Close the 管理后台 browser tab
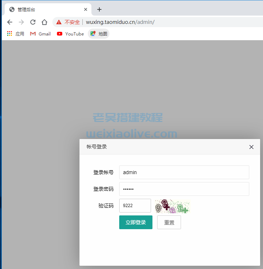Image resolution: width=263 pixels, height=269 pixels. click(86, 9)
